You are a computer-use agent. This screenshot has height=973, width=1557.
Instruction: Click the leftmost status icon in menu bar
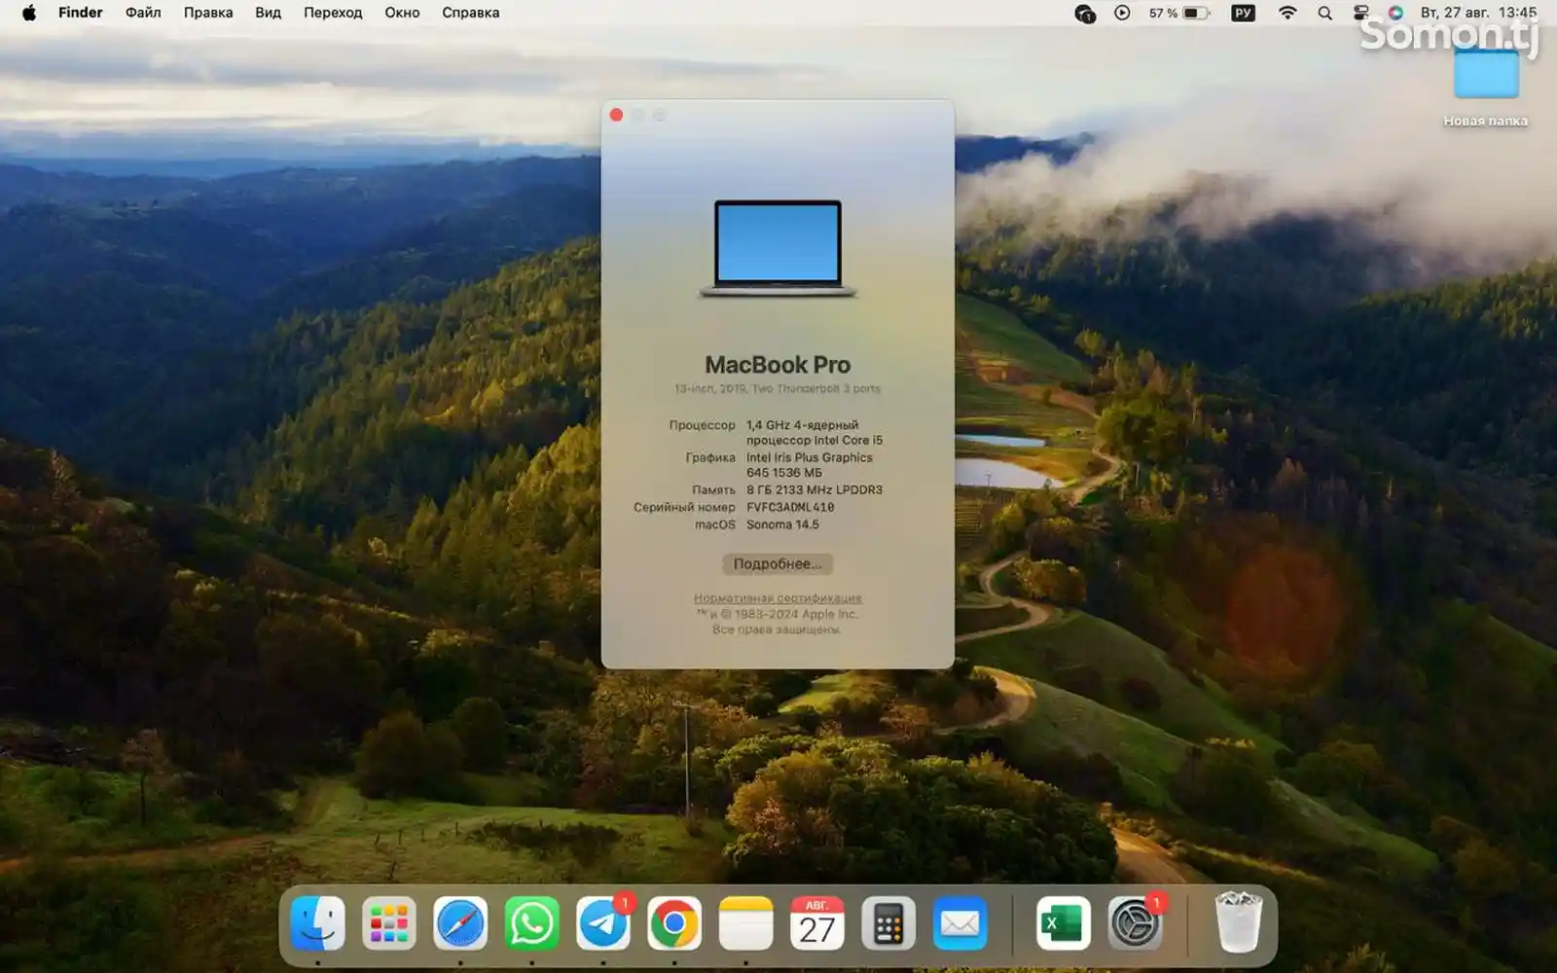pos(1085,13)
